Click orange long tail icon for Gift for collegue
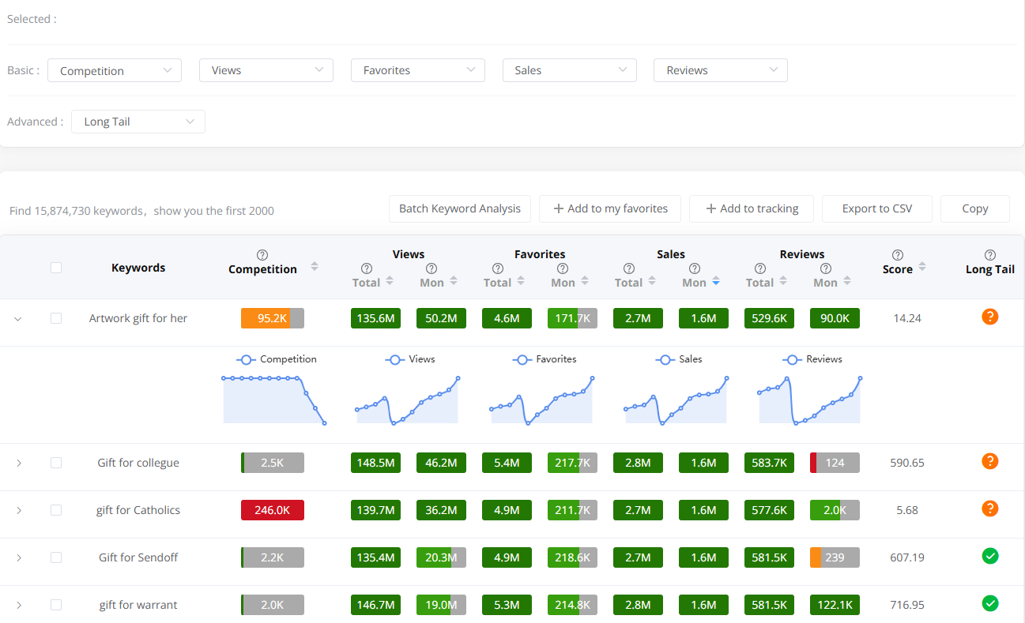Viewport: 1025px width, 623px height. pyautogui.click(x=990, y=461)
